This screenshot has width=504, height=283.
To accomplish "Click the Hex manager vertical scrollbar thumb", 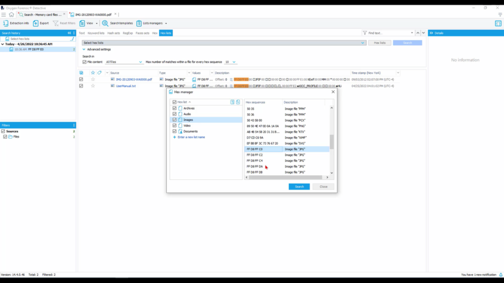I will click(332, 142).
